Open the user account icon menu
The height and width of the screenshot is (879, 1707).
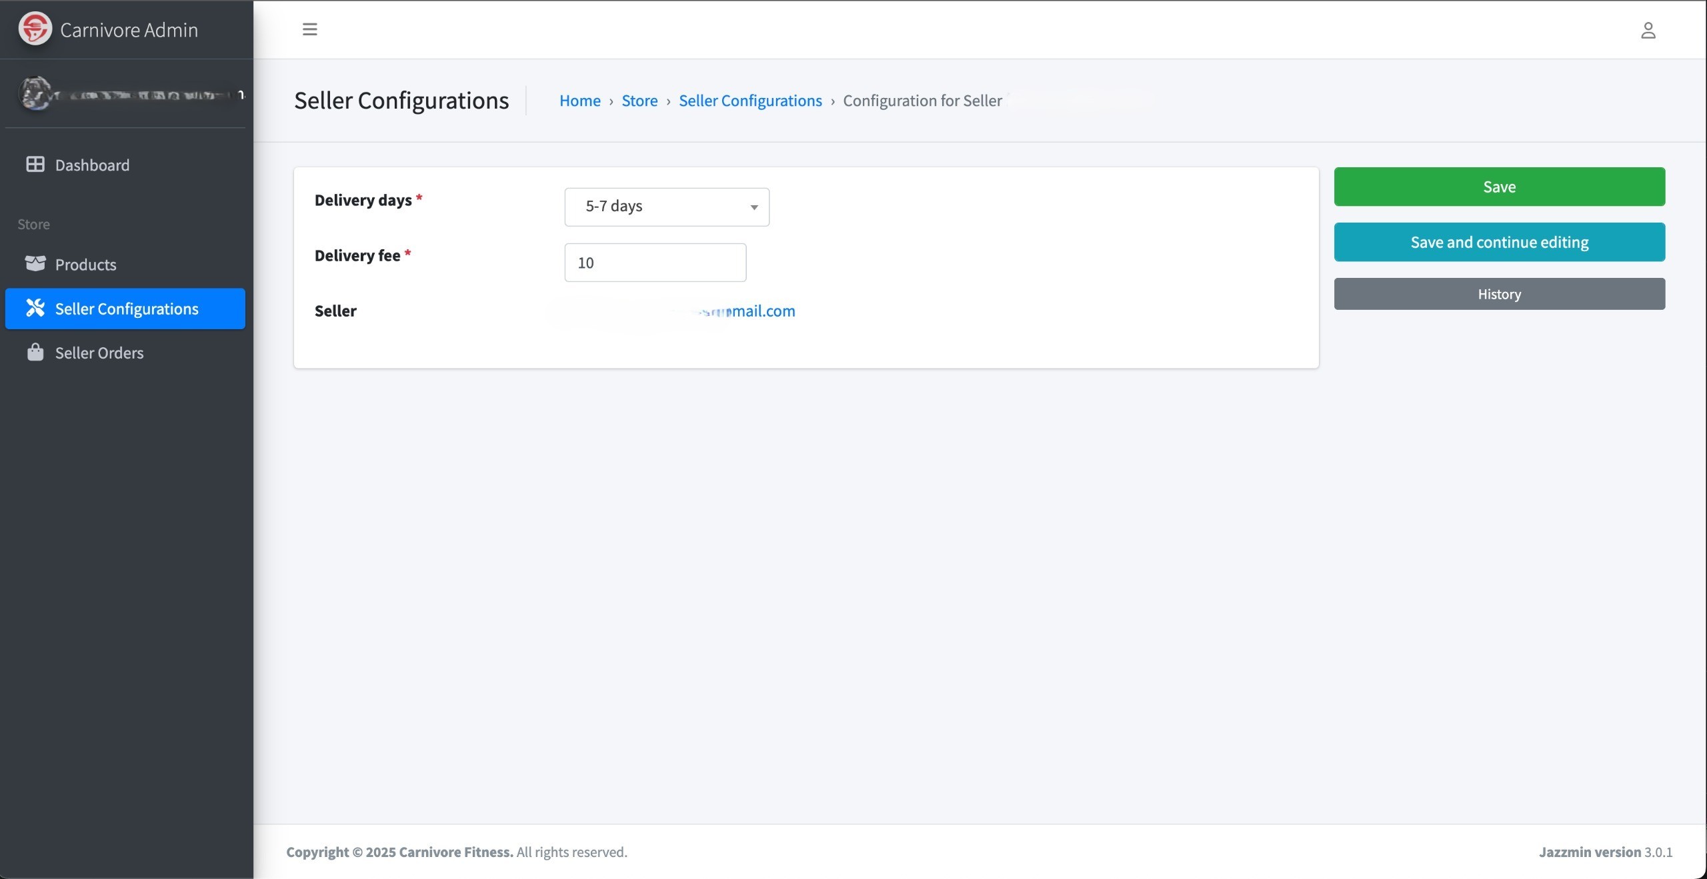coord(1648,30)
